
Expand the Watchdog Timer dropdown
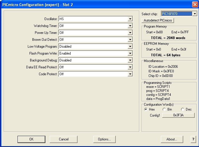point(96,26)
